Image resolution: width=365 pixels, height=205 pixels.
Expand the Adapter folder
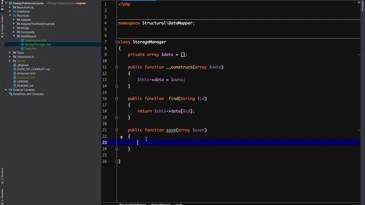pos(14,20)
